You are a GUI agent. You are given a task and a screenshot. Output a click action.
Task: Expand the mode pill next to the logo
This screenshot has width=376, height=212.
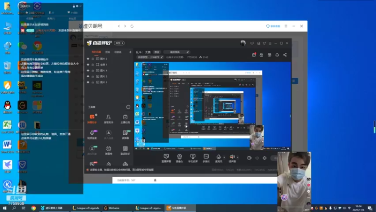coord(119,43)
